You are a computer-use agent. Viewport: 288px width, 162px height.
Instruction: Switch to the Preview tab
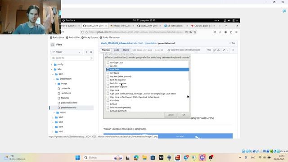pos(106,50)
